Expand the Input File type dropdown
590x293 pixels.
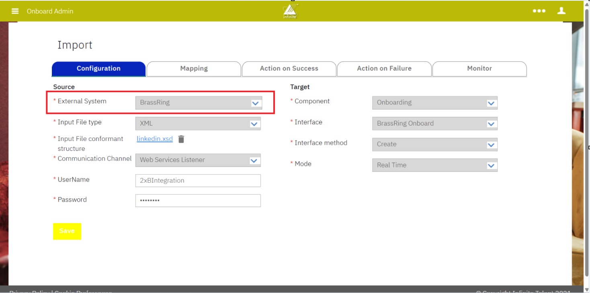point(254,124)
